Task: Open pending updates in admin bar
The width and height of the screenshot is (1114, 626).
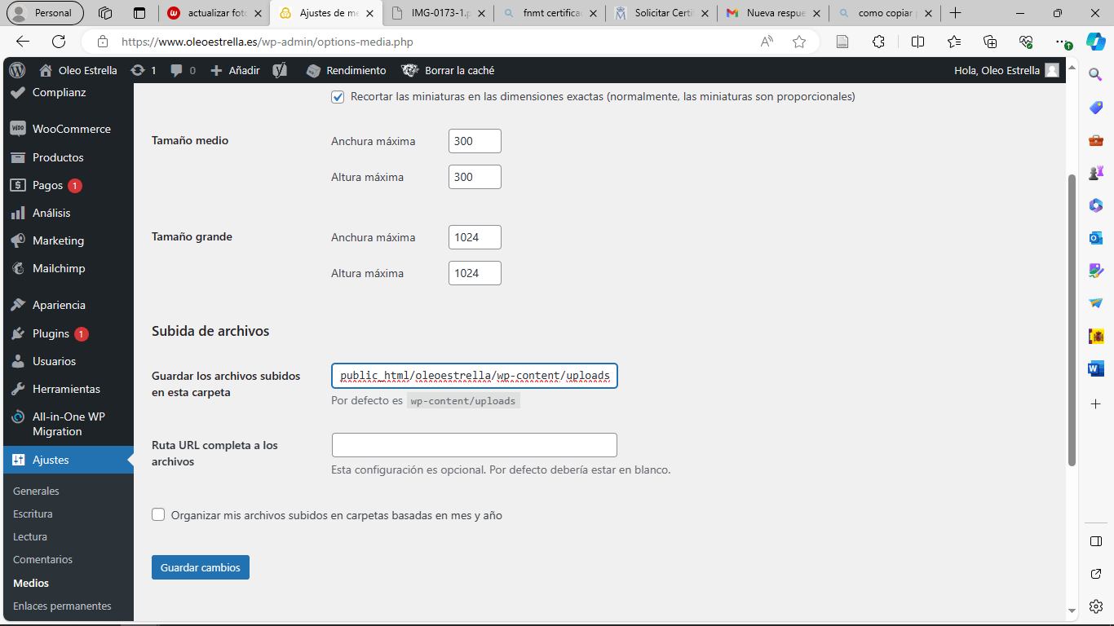Action: point(144,70)
